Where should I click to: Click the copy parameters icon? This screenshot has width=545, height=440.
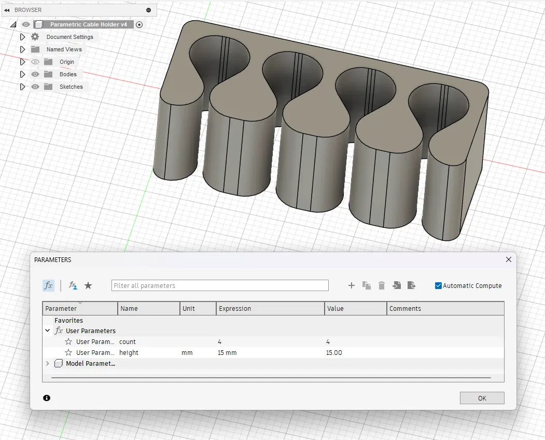point(367,285)
